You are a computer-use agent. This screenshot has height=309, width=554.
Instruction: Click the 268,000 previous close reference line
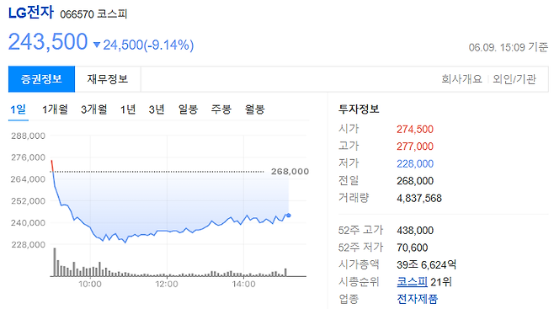157,172
